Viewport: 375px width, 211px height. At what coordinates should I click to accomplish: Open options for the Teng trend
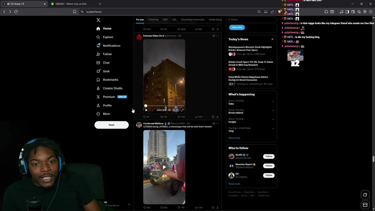pyautogui.click(x=273, y=128)
